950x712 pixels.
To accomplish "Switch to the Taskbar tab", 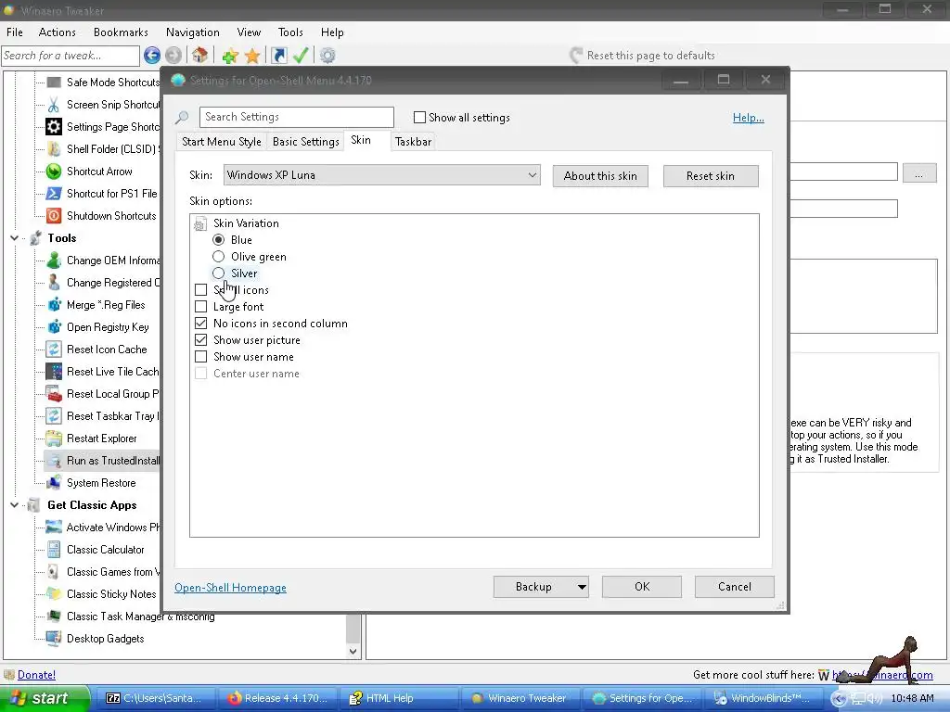I will tap(413, 142).
